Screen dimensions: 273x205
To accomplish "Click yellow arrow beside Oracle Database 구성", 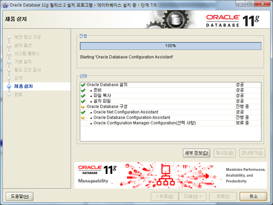I will [x=83, y=107].
